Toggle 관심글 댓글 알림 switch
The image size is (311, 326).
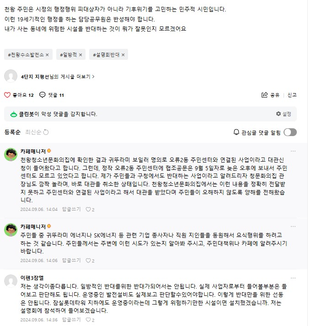click(290, 132)
